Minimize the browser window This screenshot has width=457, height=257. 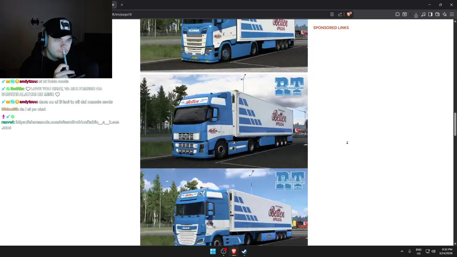(x=430, y=5)
